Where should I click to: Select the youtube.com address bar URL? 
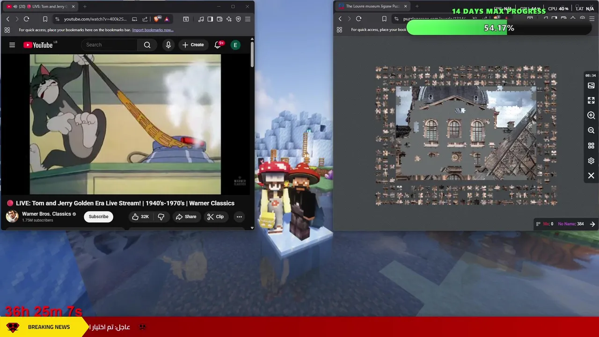(95, 19)
